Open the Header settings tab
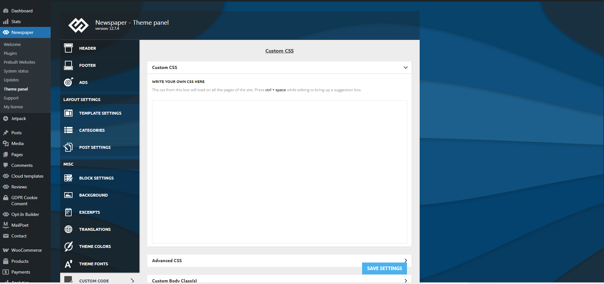 [x=100, y=48]
